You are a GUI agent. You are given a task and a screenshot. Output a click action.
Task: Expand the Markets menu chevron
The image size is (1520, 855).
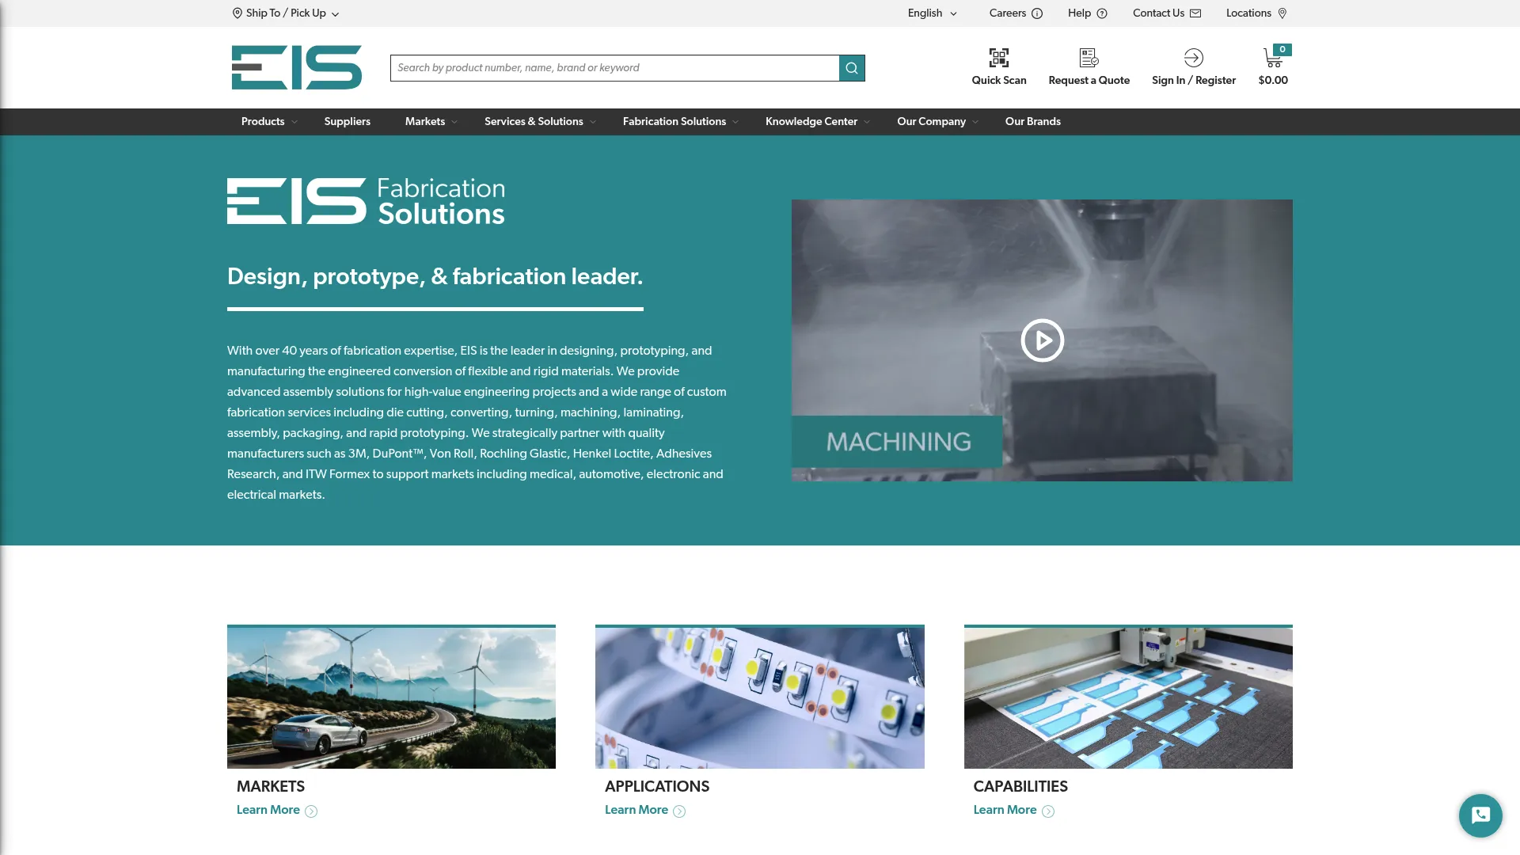tap(454, 122)
